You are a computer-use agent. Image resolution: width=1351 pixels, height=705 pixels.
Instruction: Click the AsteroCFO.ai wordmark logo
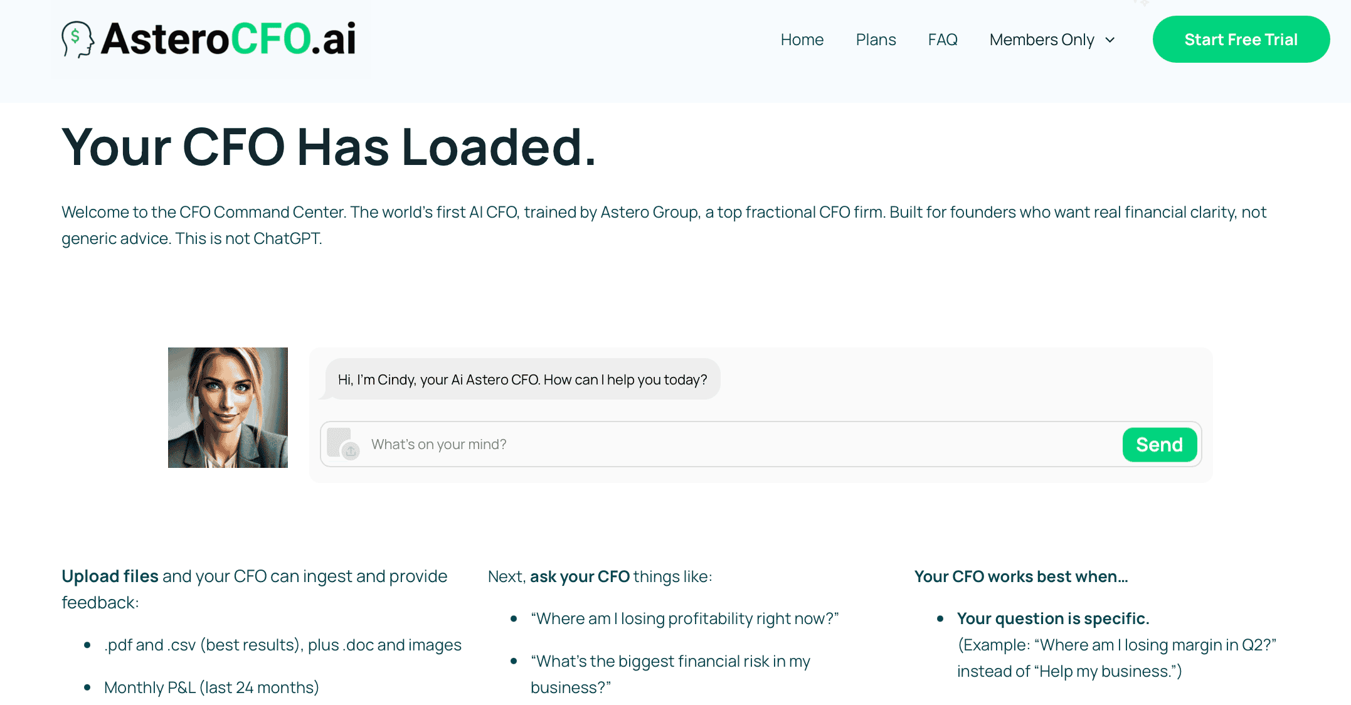click(228, 39)
